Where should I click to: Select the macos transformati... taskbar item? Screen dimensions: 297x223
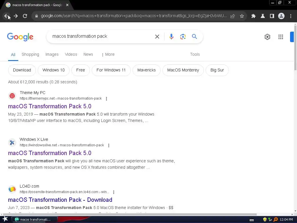click(34, 220)
